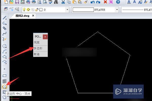Select the Polygon center-vertex tool
The image size is (152, 101).
coord(5,87)
